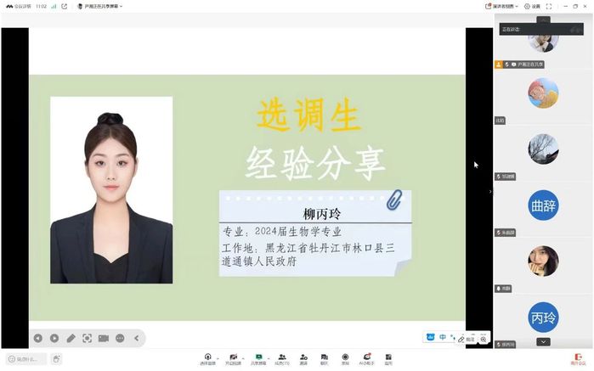This screenshot has height=371, width=594.
Task: Open the settings gear at top right
Action: click(532, 6)
